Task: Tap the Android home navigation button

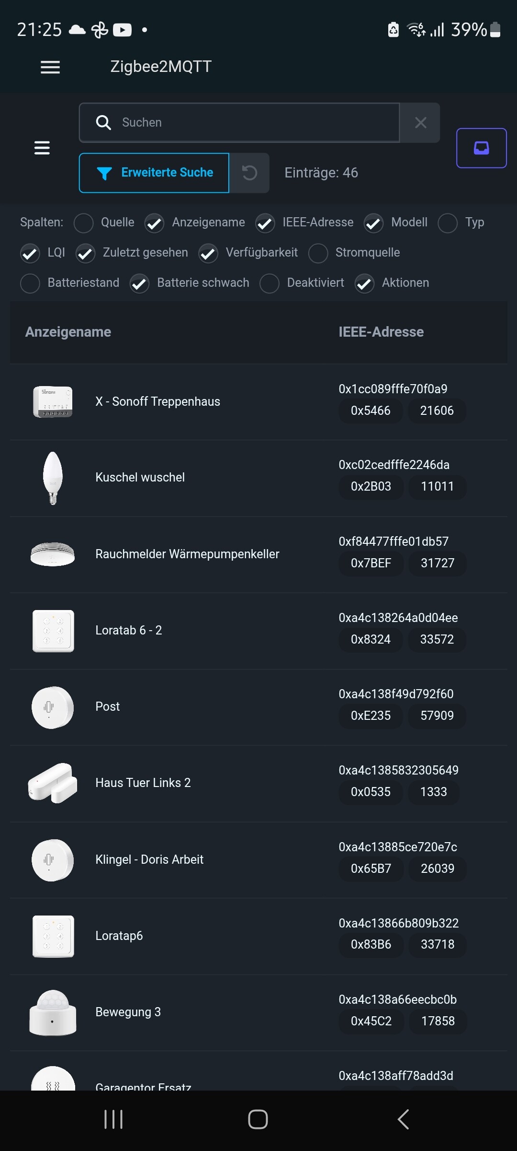Action: coord(258,1119)
